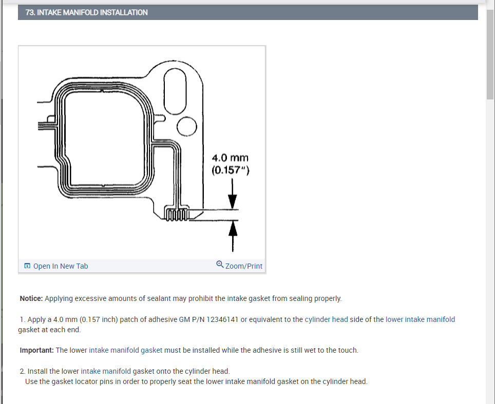Click the intake manifold gasket diagram image
This screenshot has height=404, width=495.
tap(142, 153)
